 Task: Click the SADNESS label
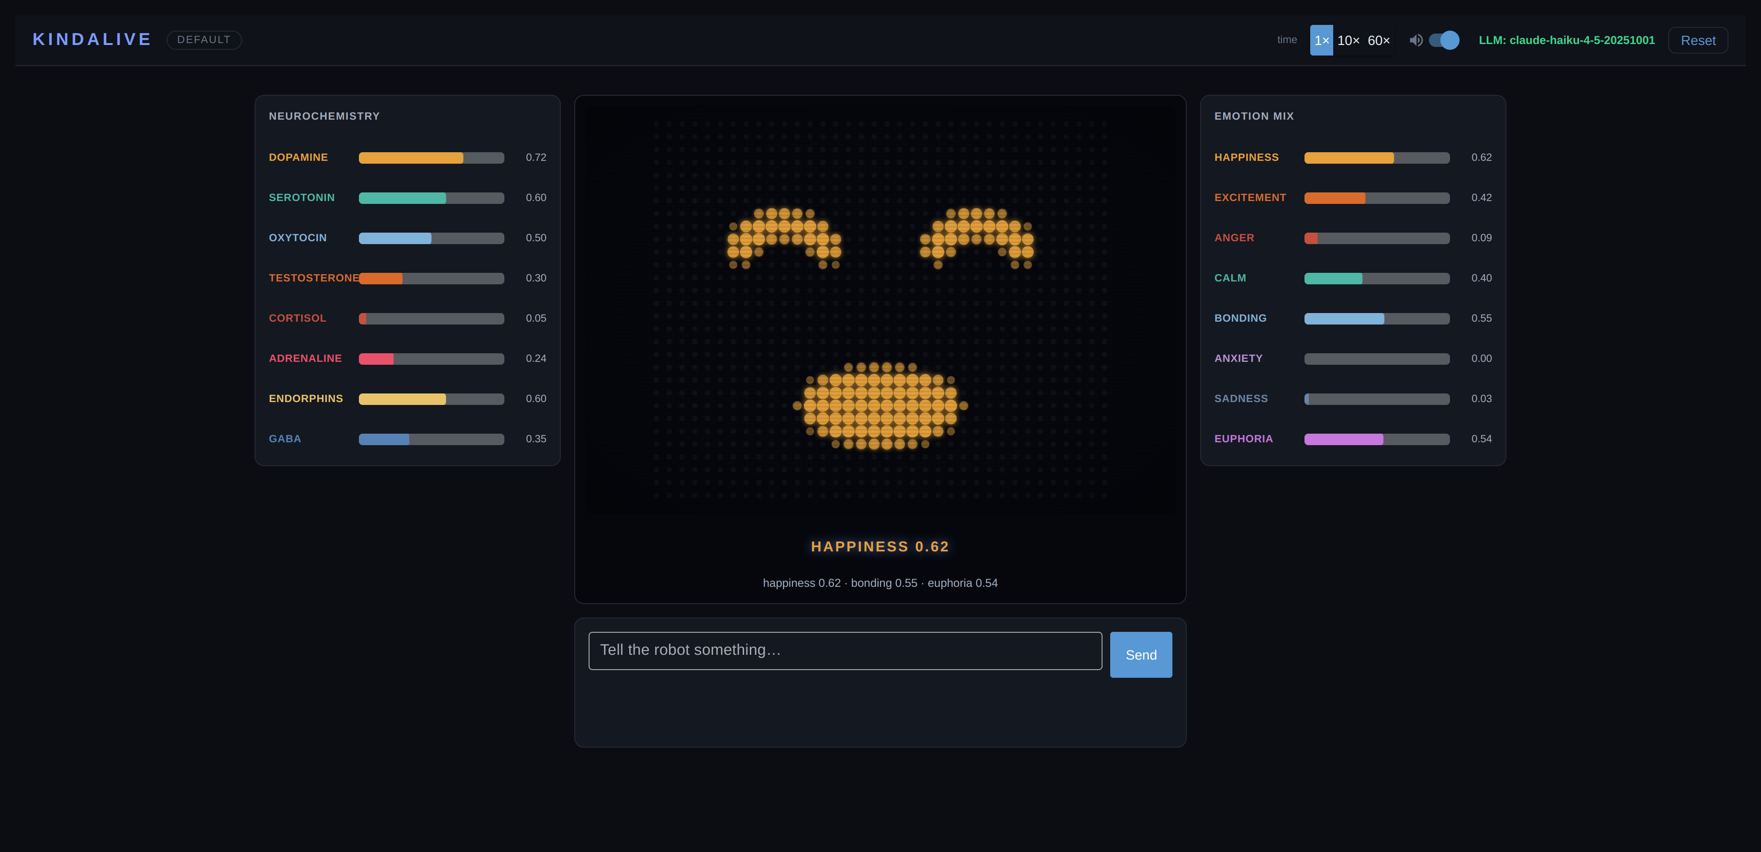point(1241,399)
